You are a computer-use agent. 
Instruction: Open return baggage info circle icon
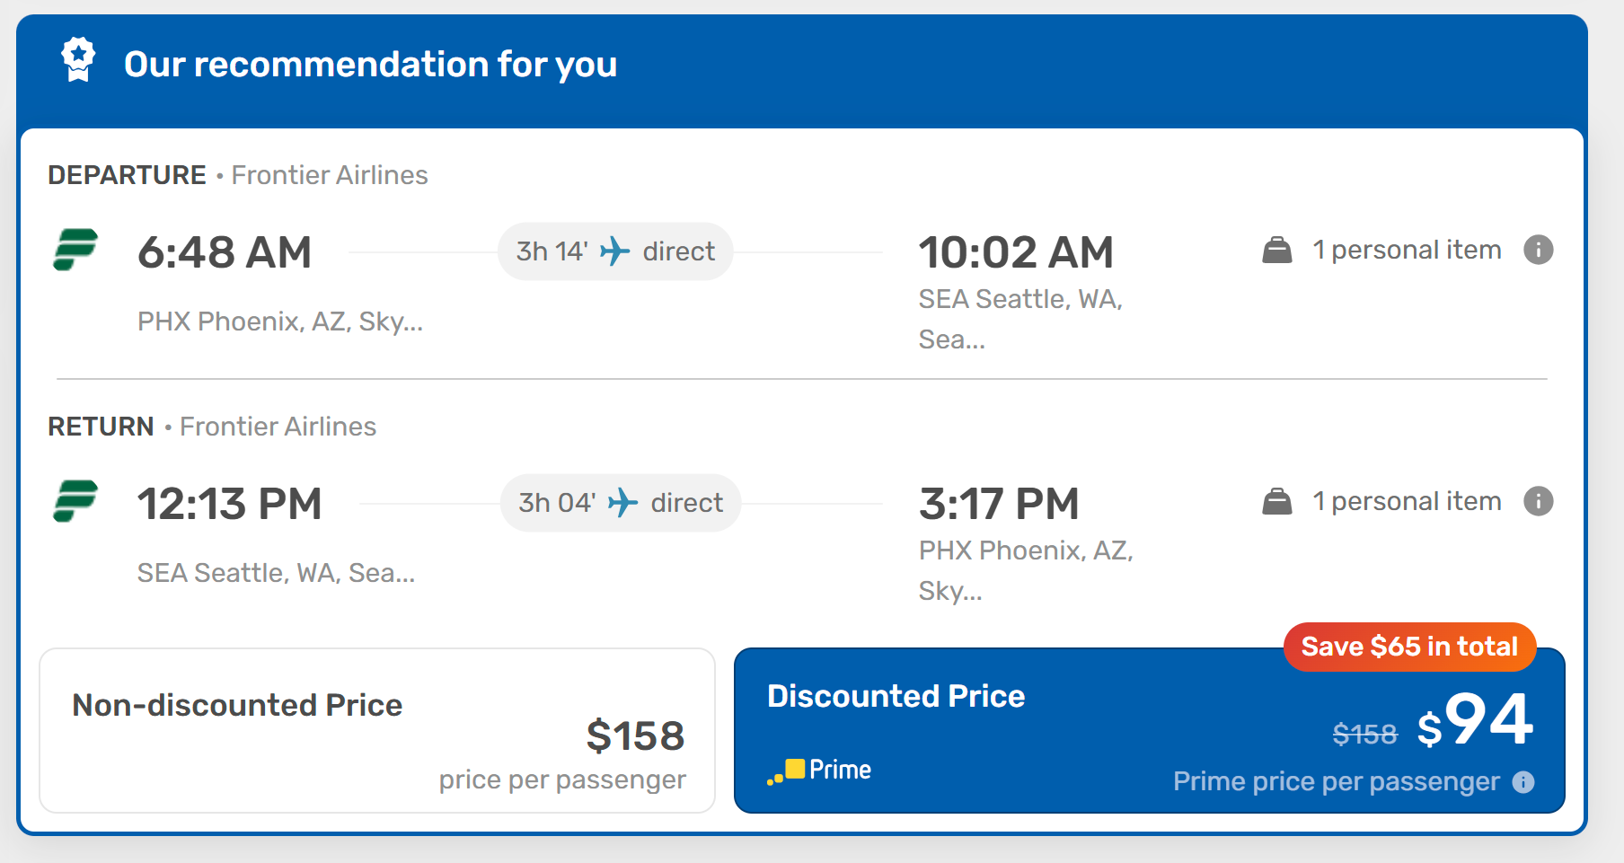click(1539, 501)
